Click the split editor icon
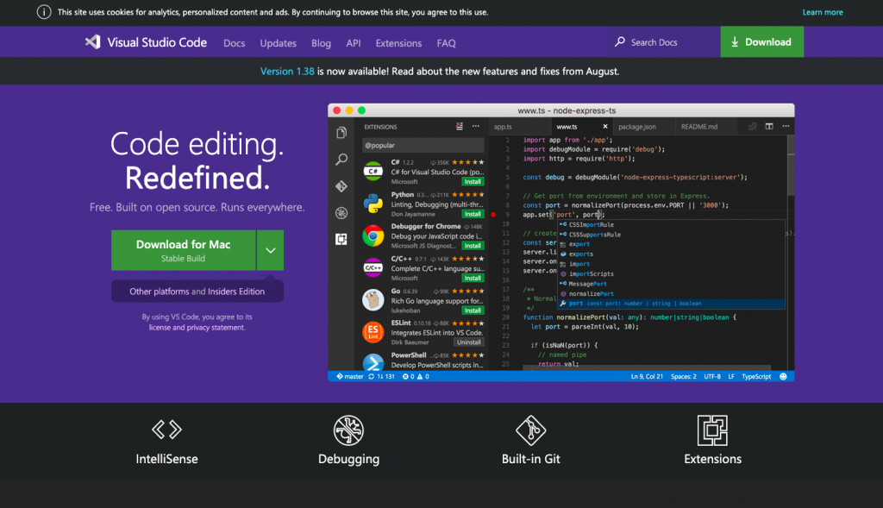This screenshot has height=508, width=883. pos(768,126)
